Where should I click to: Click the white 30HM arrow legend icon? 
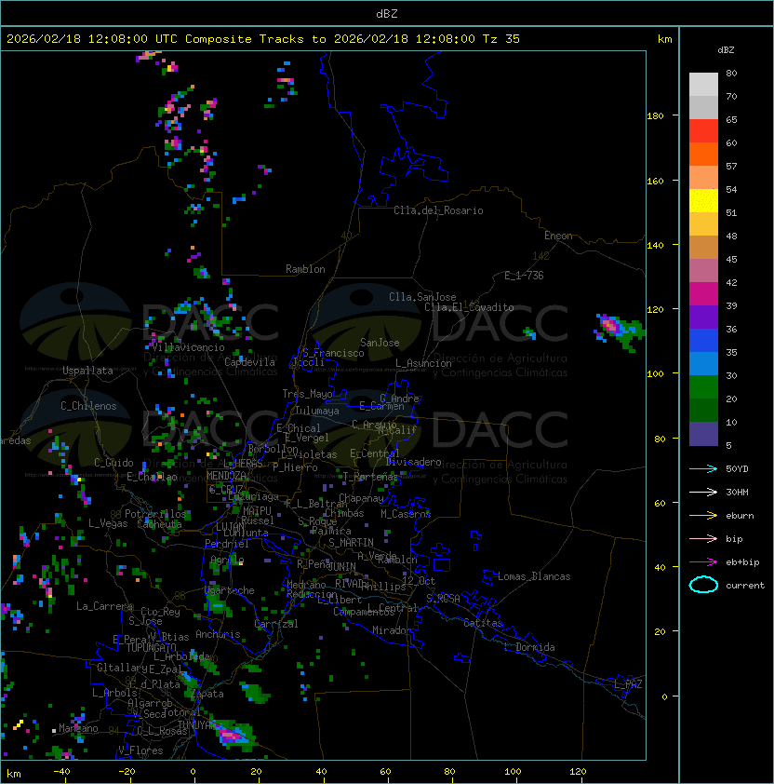pos(703,492)
